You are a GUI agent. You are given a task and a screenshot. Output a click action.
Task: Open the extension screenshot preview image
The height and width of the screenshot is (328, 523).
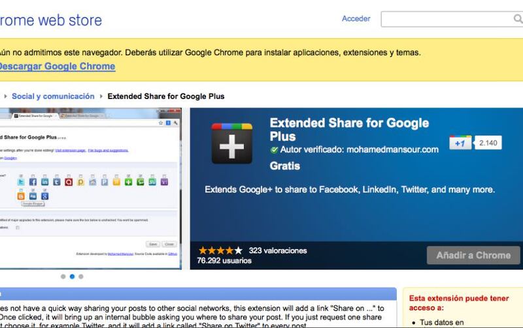[x=91, y=188]
